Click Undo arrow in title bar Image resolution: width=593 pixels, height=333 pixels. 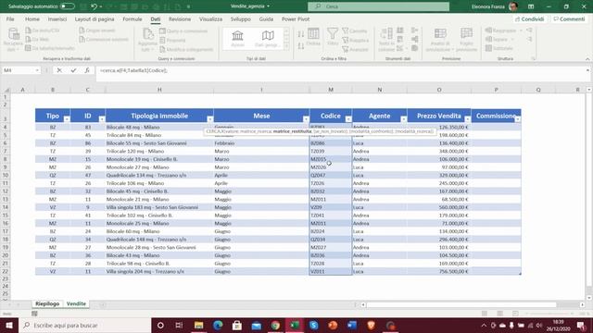[x=94, y=6]
